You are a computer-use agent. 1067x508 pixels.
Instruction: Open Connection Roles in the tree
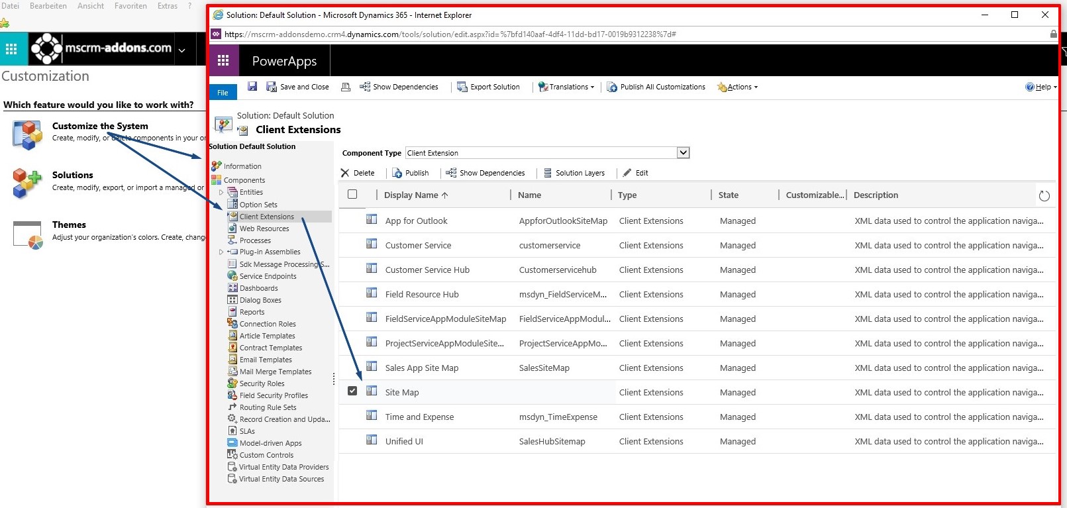tap(268, 324)
